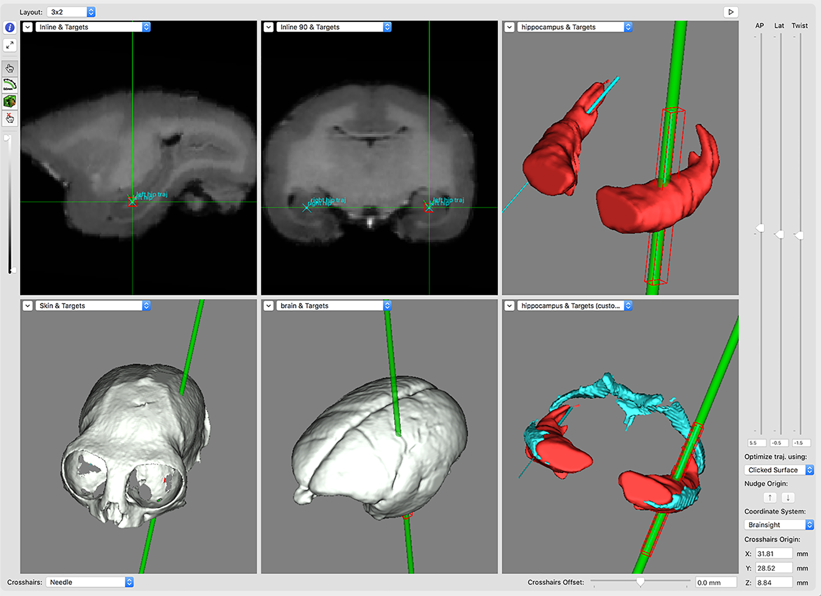Screen dimensions: 821x596
Task: Select the green 3D crop box tool
Action: (x=9, y=102)
